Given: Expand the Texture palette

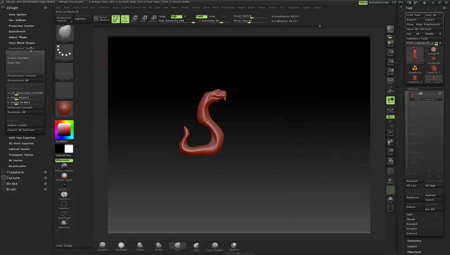Looking at the screenshot, I should (x=13, y=178).
